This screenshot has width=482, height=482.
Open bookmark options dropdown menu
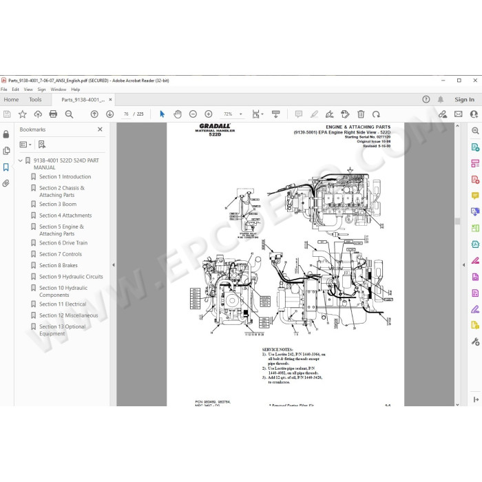click(25, 145)
